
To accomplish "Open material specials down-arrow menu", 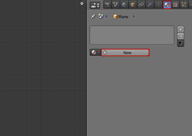I will [x=181, y=43].
